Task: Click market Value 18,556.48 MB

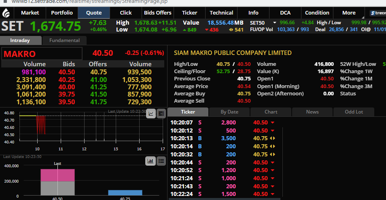Action: coord(225,23)
